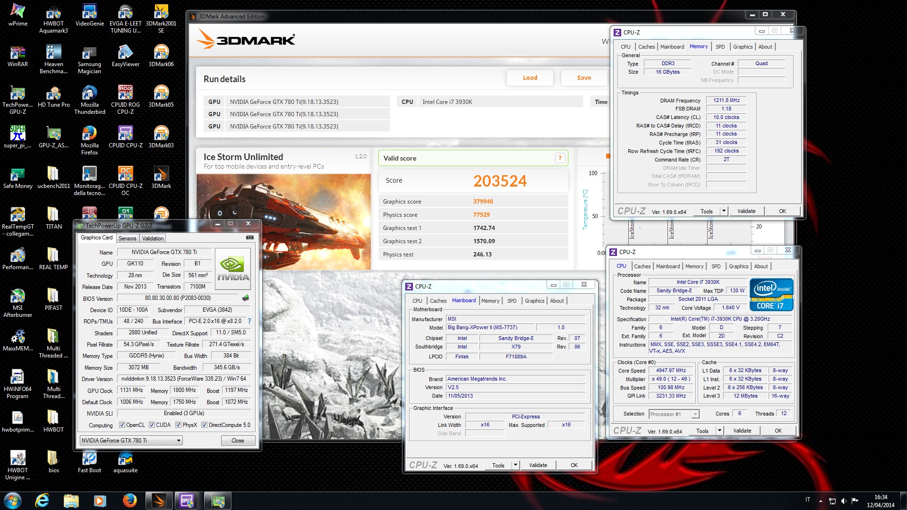Open aquasuite desktop shortcut

pos(125,462)
